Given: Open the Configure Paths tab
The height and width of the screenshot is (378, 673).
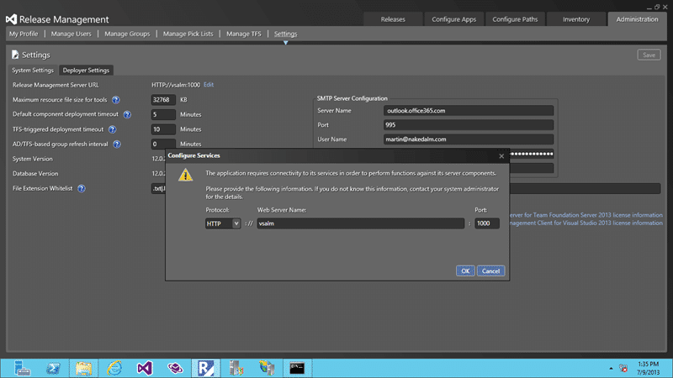Looking at the screenshot, I should pos(515,19).
